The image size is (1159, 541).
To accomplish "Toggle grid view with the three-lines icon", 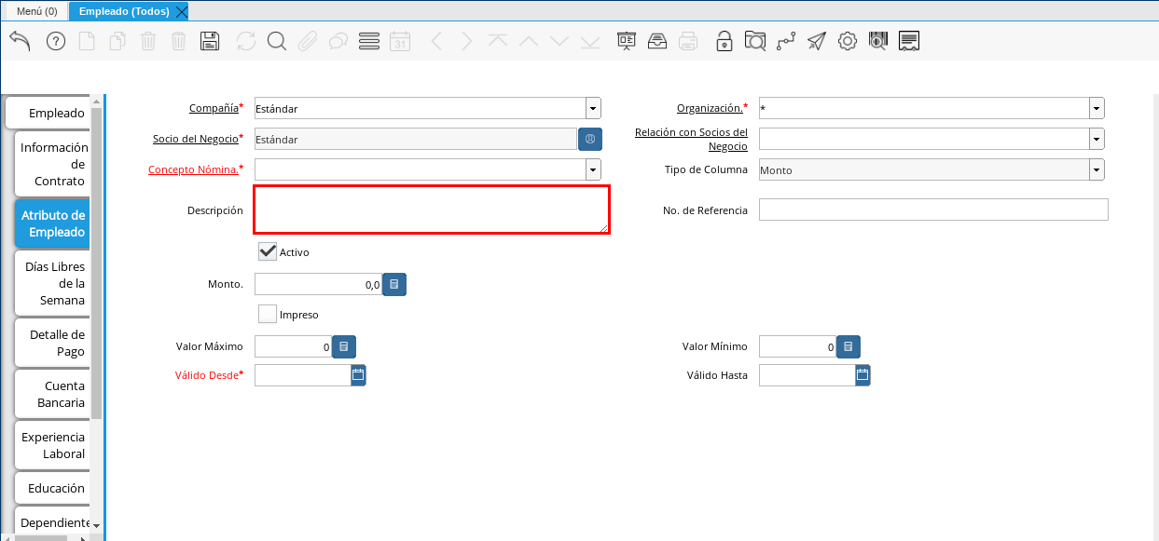I will point(369,41).
